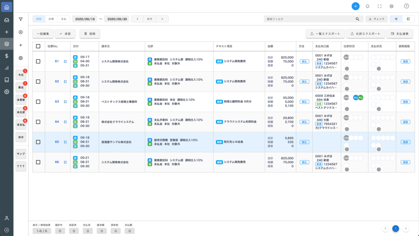The height and width of the screenshot is (236, 419).
Task: Click the blue plus create icon
Action: [x=355, y=6]
